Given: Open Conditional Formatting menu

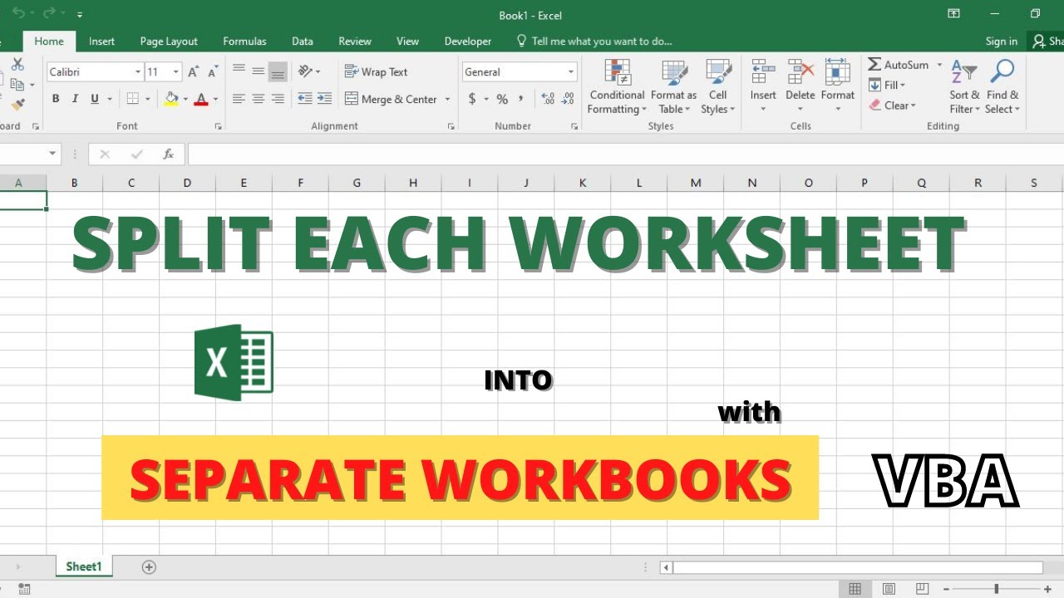Looking at the screenshot, I should [x=617, y=87].
